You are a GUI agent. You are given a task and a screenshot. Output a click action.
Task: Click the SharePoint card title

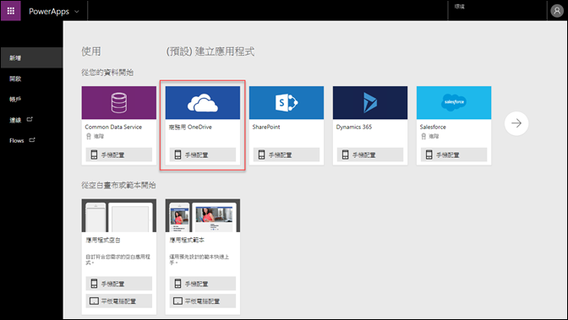[x=266, y=127]
